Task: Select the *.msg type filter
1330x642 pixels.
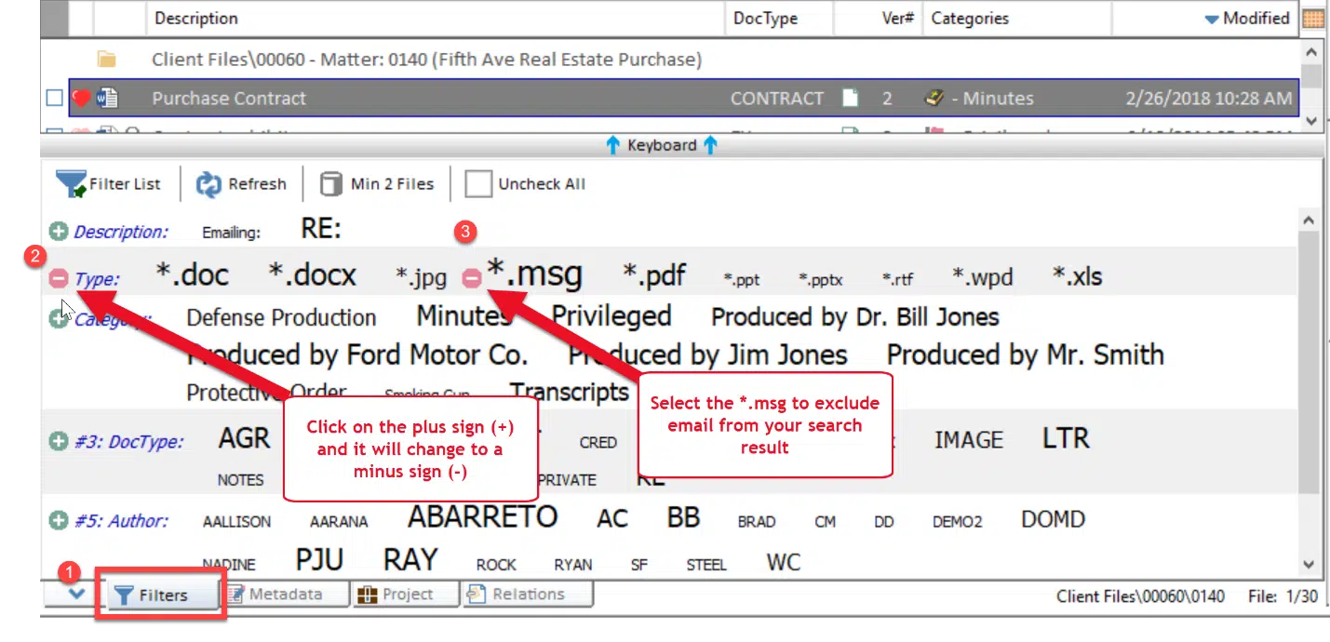Action: [534, 274]
